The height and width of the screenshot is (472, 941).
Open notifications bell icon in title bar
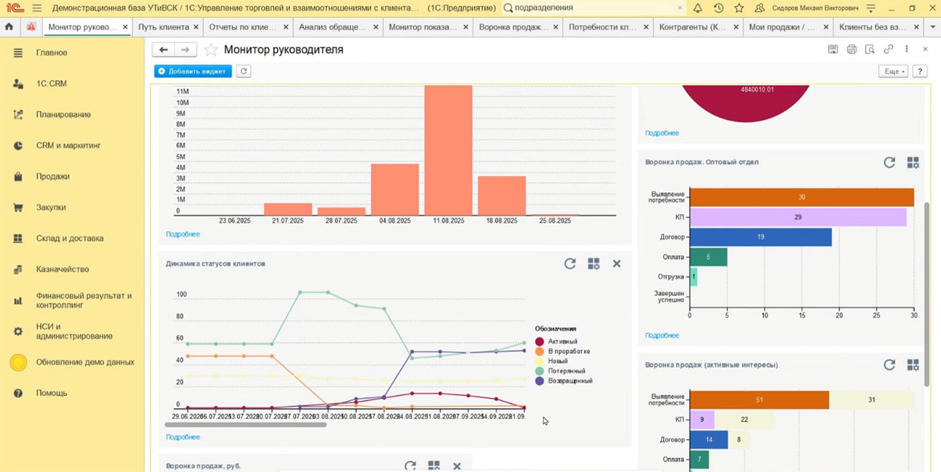(x=698, y=8)
